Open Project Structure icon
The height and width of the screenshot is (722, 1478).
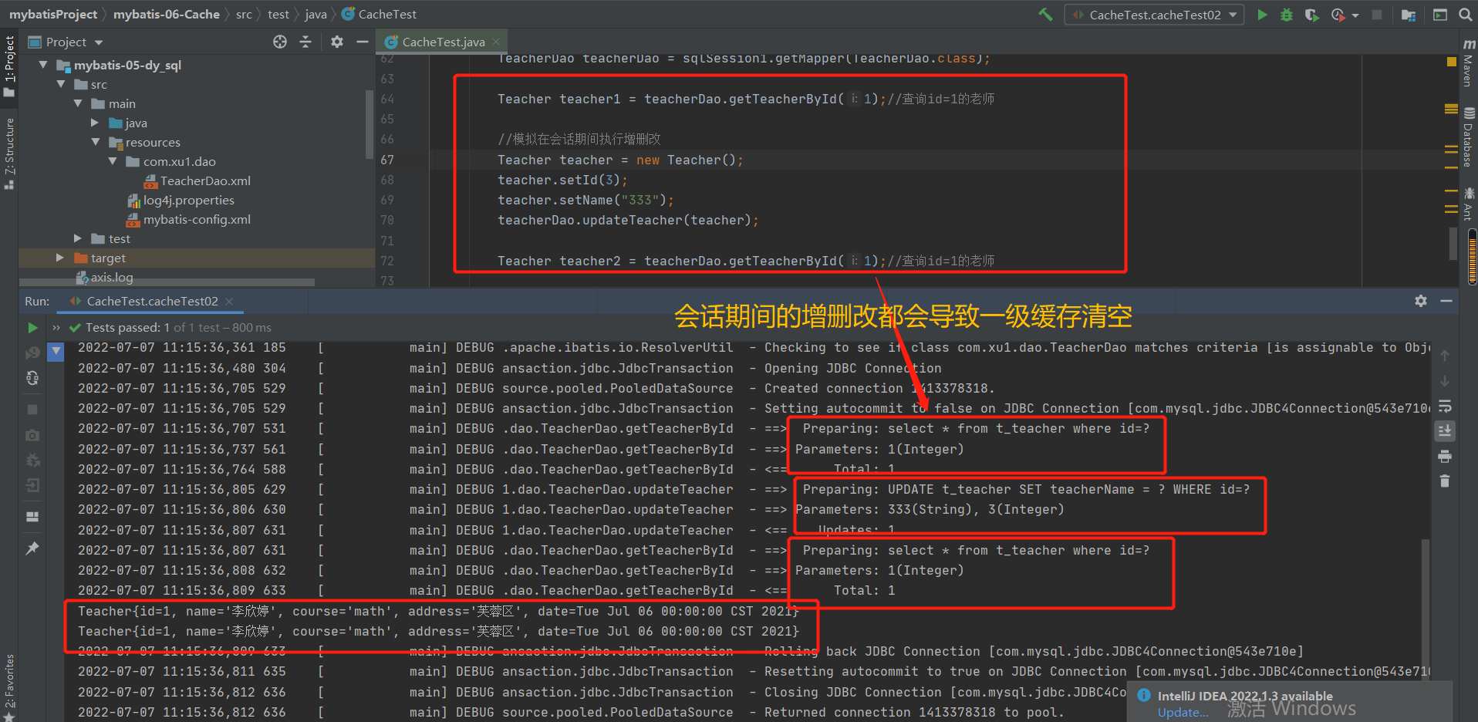(x=1409, y=15)
